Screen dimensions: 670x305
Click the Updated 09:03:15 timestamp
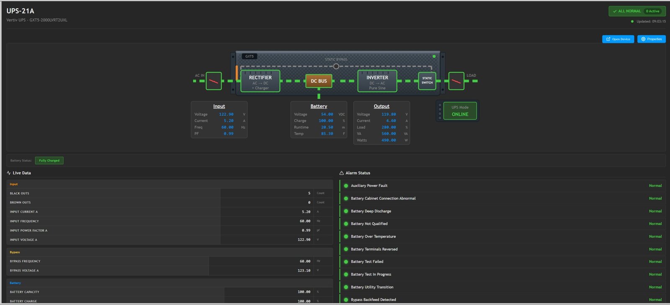coord(651,22)
